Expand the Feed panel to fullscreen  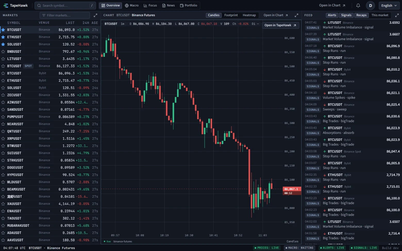(397, 15)
